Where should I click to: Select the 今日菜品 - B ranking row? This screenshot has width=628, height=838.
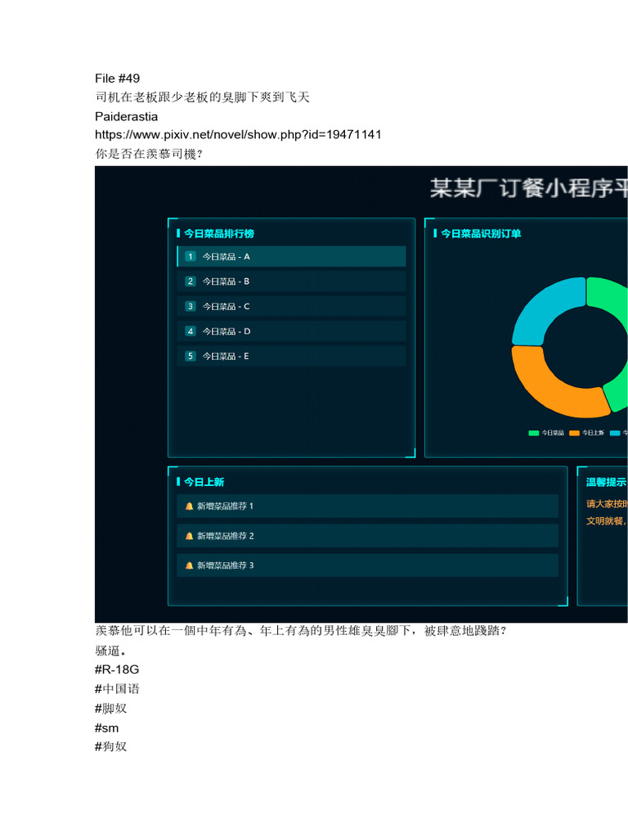coord(292,282)
